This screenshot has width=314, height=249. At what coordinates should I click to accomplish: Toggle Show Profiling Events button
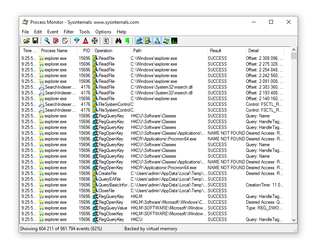(x=174, y=41)
